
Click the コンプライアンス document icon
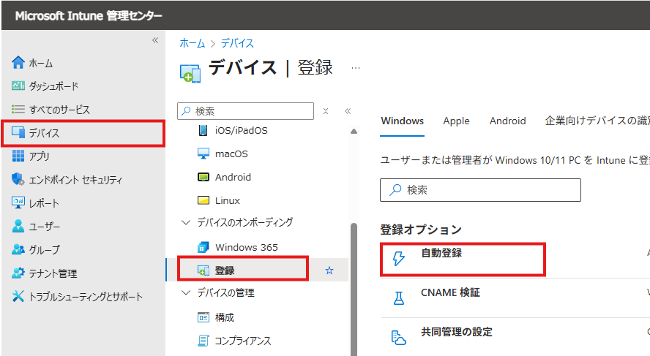pyautogui.click(x=203, y=341)
